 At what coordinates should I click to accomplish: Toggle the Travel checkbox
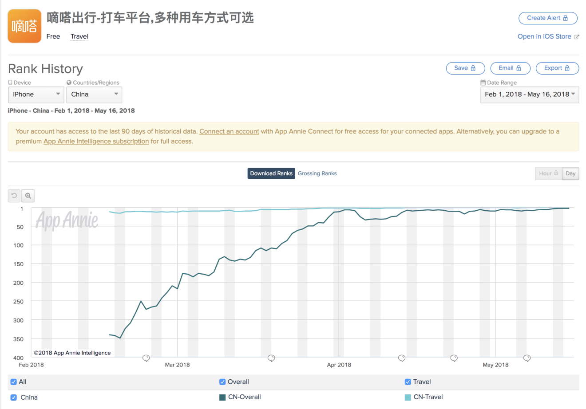(x=408, y=382)
